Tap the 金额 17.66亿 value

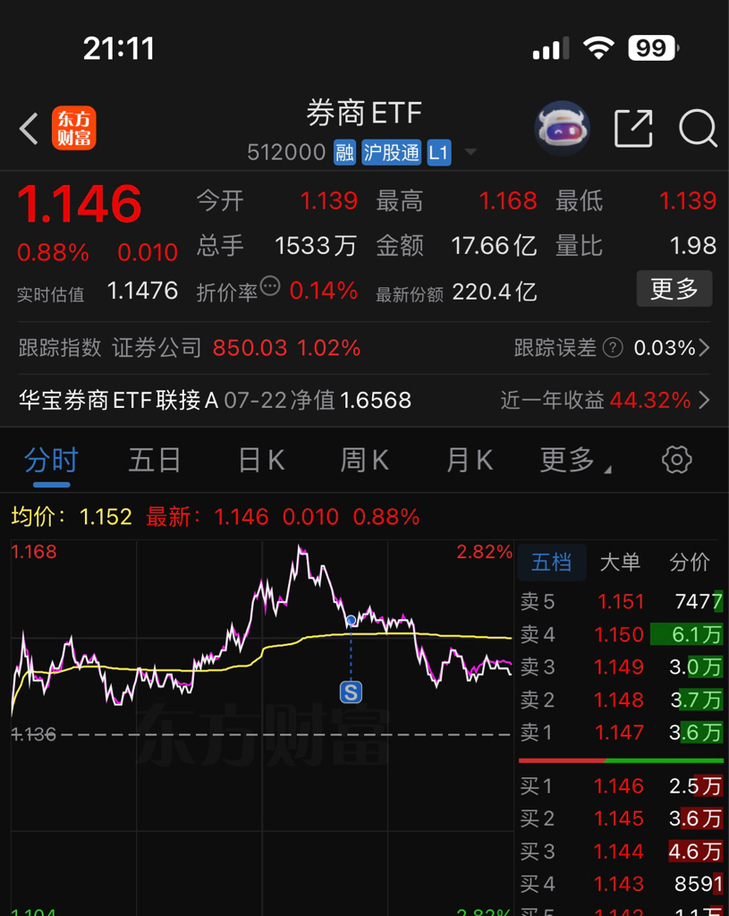tap(494, 246)
